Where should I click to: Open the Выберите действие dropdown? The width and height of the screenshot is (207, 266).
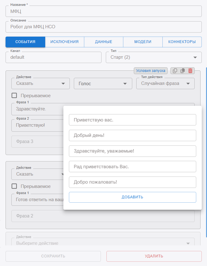coord(103,243)
